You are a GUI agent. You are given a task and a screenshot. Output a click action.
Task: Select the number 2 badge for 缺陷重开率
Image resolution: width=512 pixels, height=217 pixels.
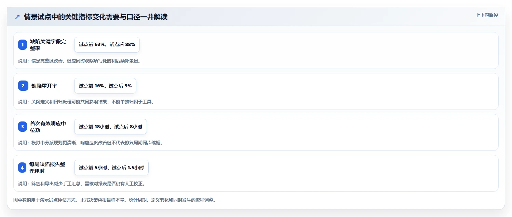pyautogui.click(x=23, y=86)
